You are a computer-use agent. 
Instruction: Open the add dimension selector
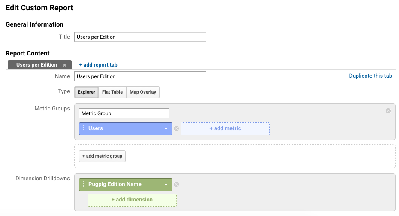click(x=132, y=200)
